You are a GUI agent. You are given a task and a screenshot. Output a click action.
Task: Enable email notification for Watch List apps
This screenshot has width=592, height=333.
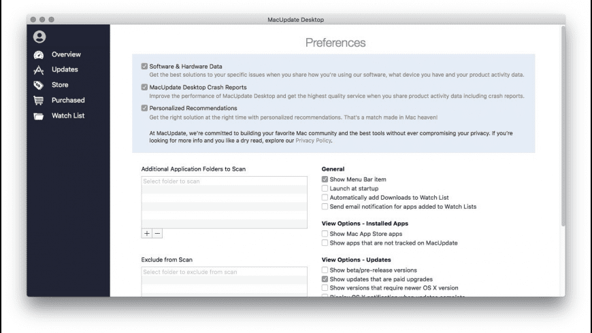(x=325, y=207)
